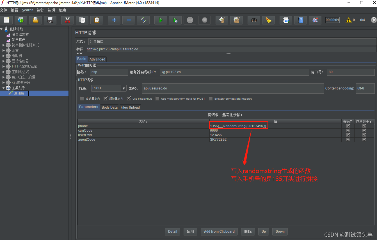
Task: Expand the 简单模拟性能测试 node
Action: point(4,45)
